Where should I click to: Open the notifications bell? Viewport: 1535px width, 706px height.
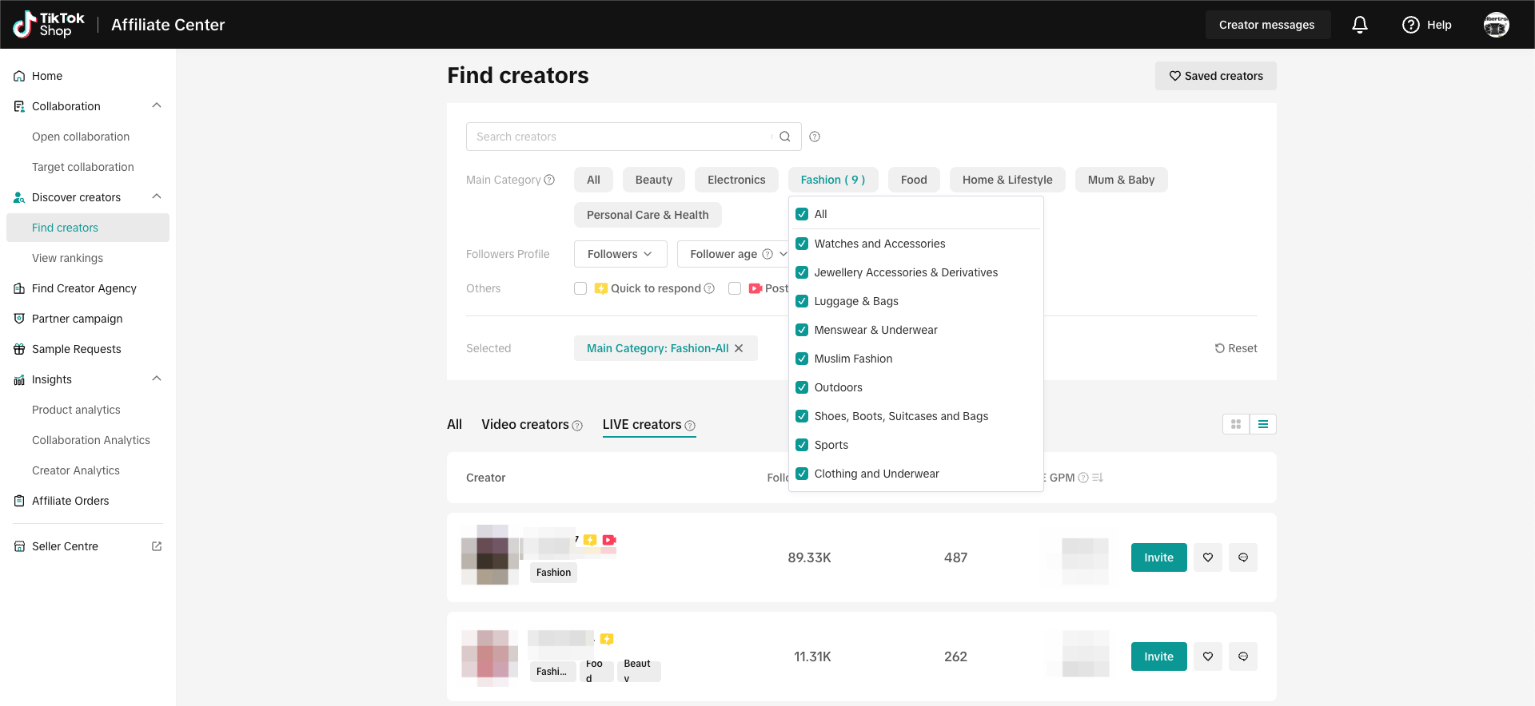[1359, 25]
